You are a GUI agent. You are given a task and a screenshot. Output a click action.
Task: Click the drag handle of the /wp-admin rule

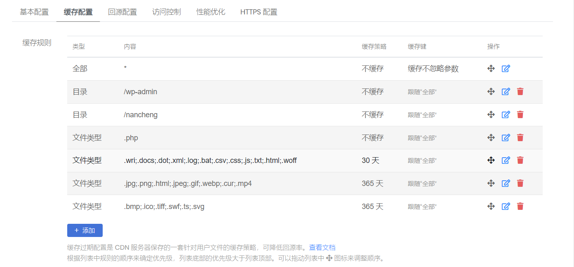click(x=491, y=91)
